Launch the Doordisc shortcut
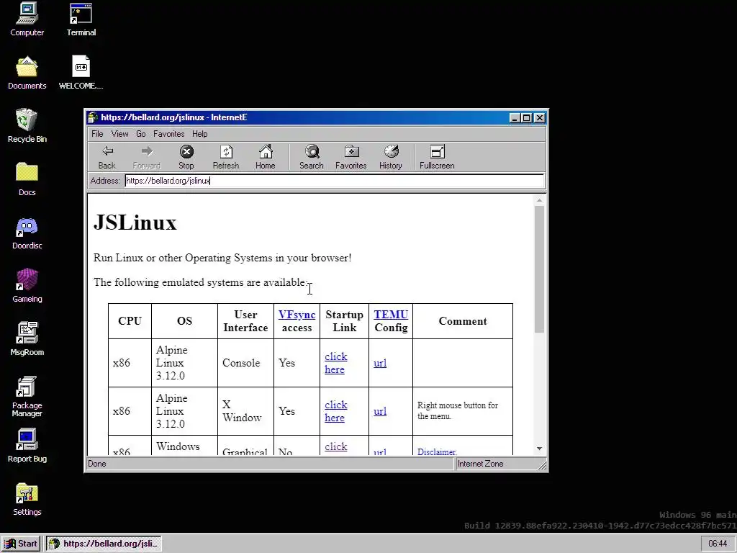Viewport: 737px width, 553px height. (x=27, y=233)
